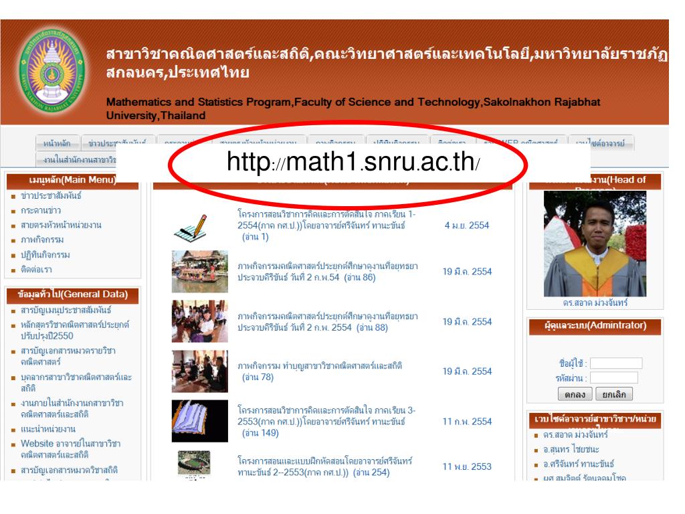Open อ.สุนทร ไชยชนะ teacher website
685x514 pixels.
coord(571,449)
